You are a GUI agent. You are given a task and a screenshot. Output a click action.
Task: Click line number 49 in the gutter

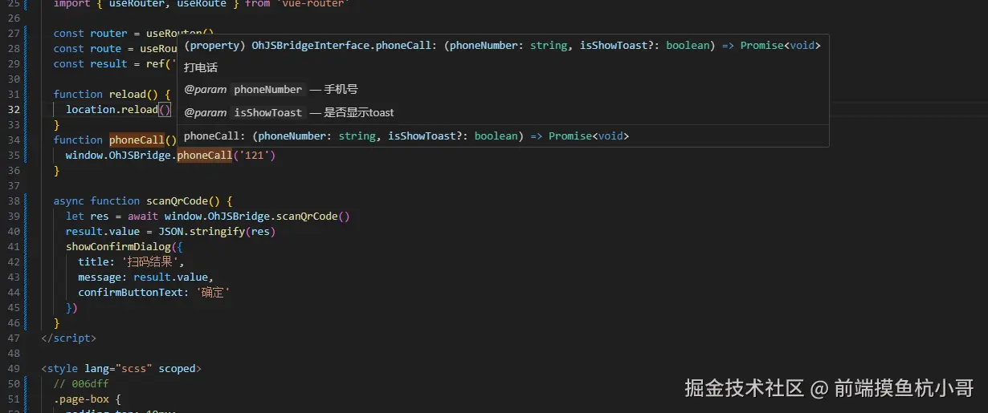13,368
